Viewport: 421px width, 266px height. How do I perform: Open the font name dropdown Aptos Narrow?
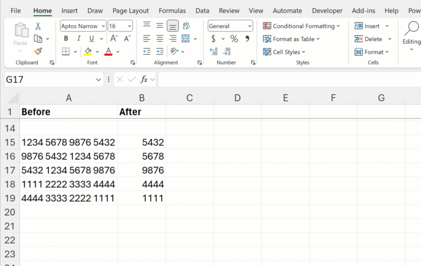(x=102, y=26)
